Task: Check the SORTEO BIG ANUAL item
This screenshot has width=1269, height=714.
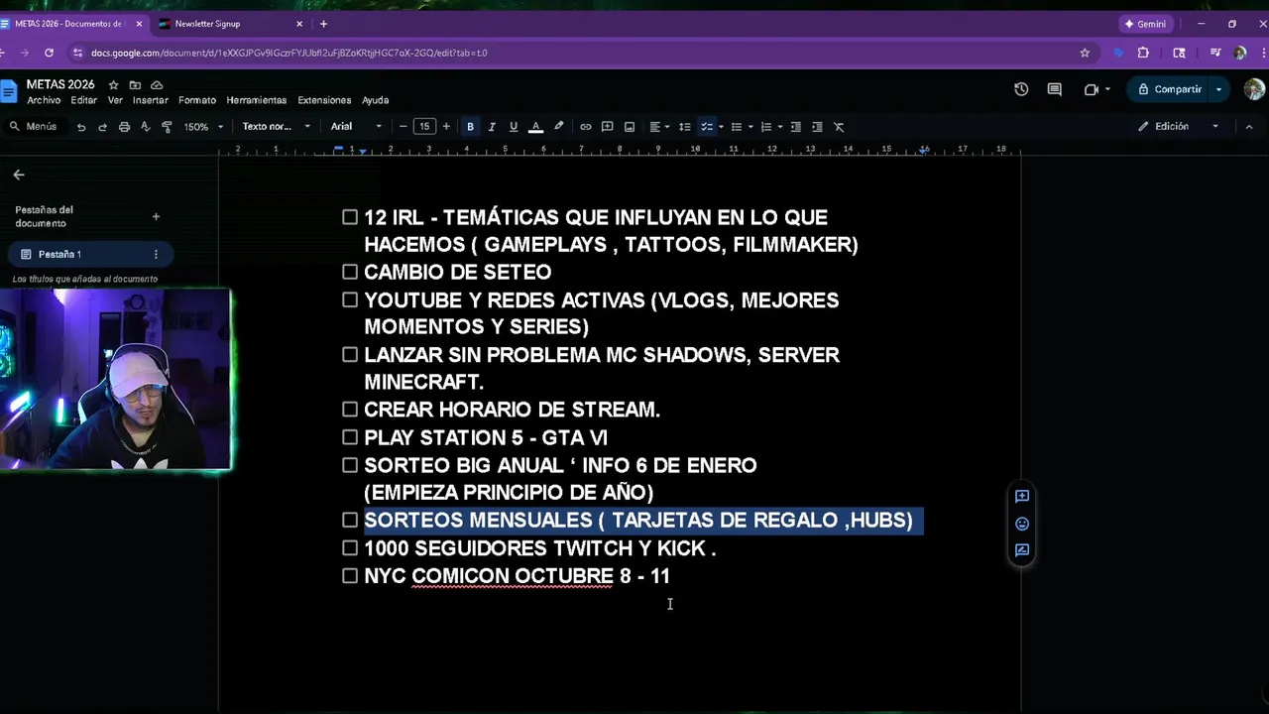Action: click(350, 465)
